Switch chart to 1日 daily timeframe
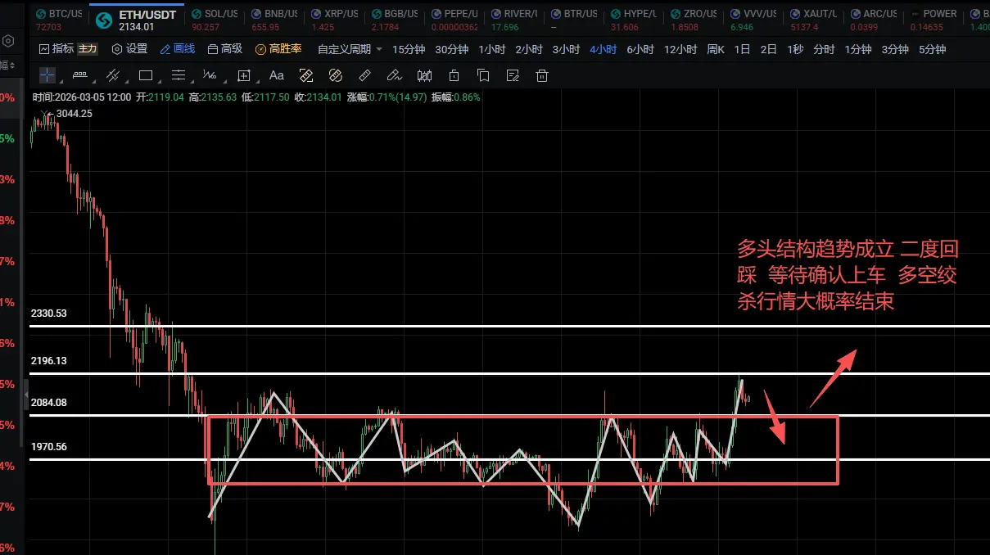This screenshot has width=990, height=555. tap(742, 49)
